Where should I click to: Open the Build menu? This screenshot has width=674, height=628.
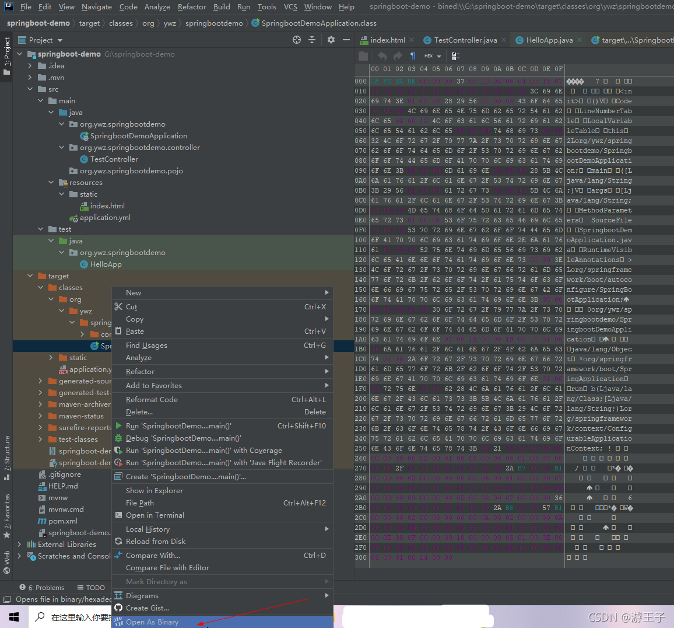coord(222,7)
